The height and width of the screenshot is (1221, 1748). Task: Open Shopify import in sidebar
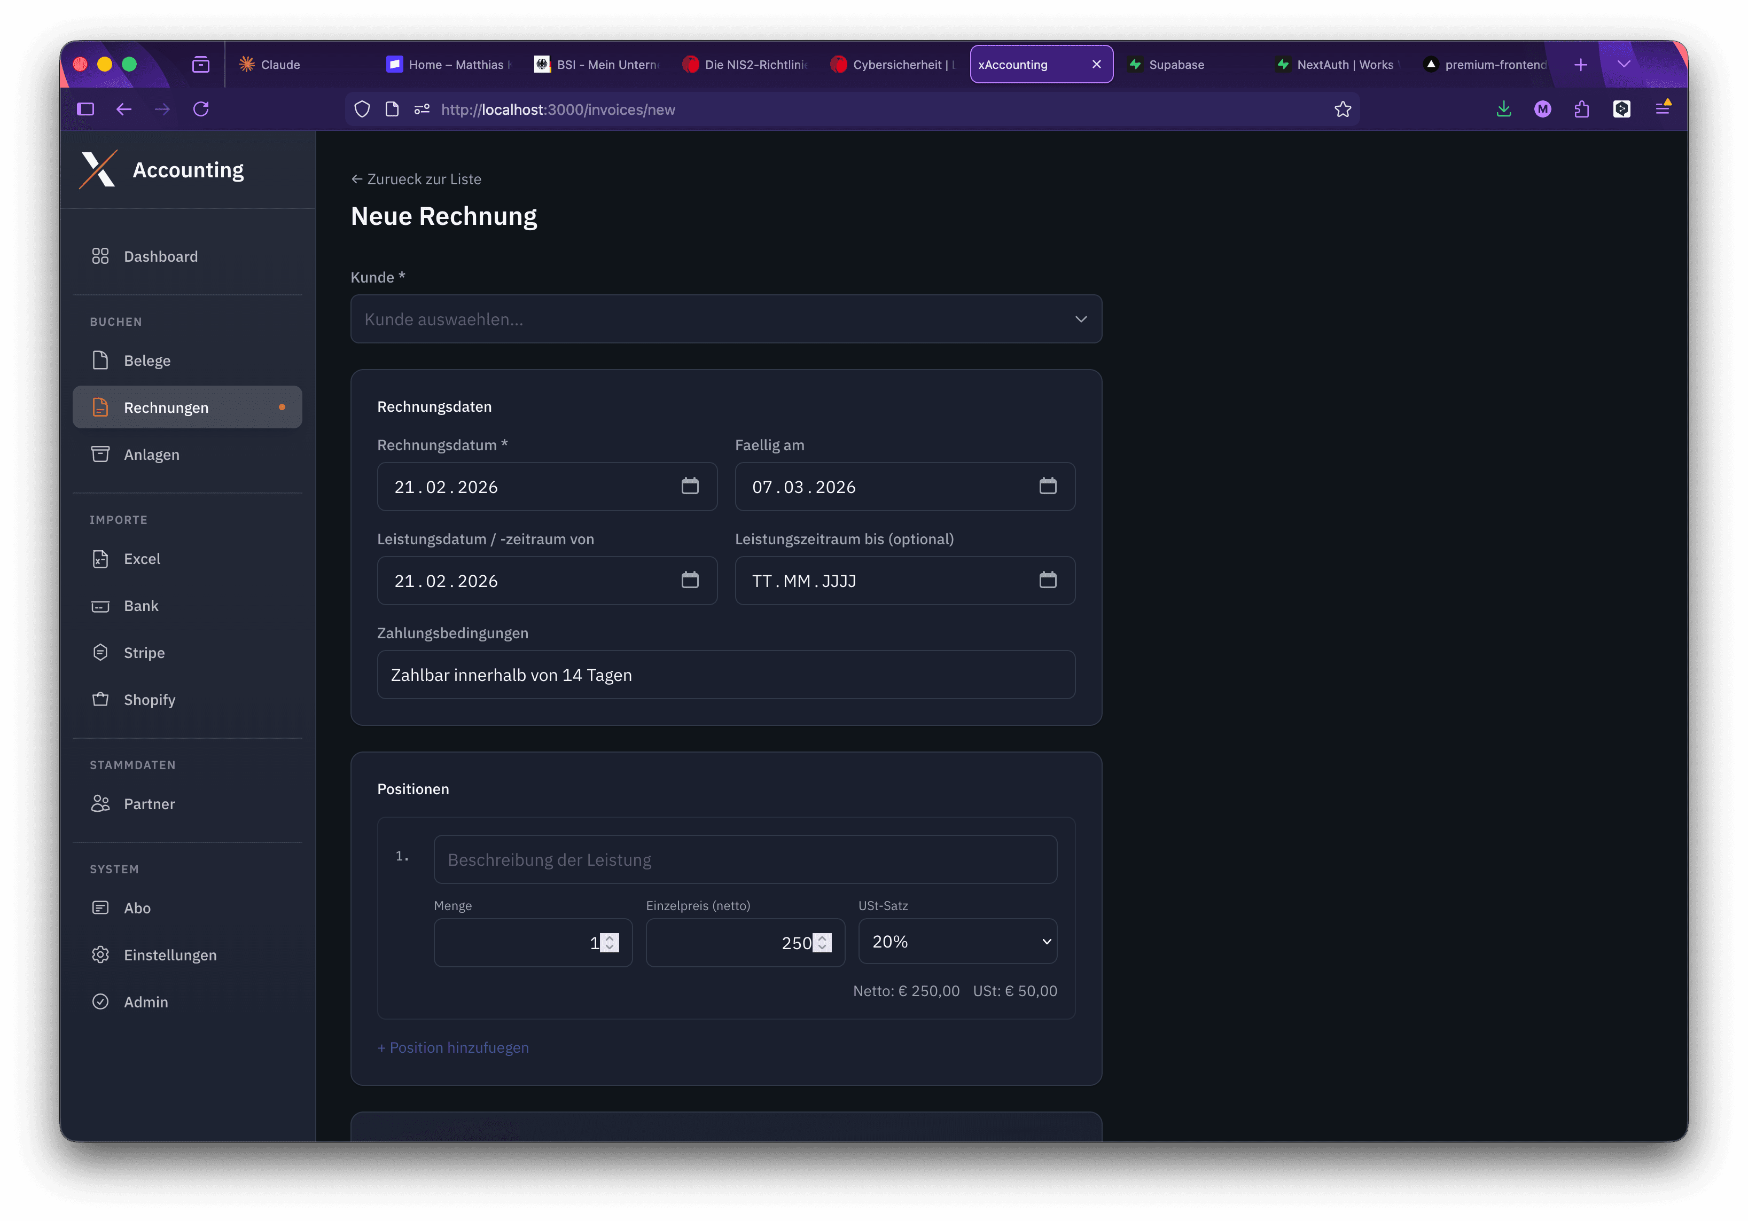[149, 700]
